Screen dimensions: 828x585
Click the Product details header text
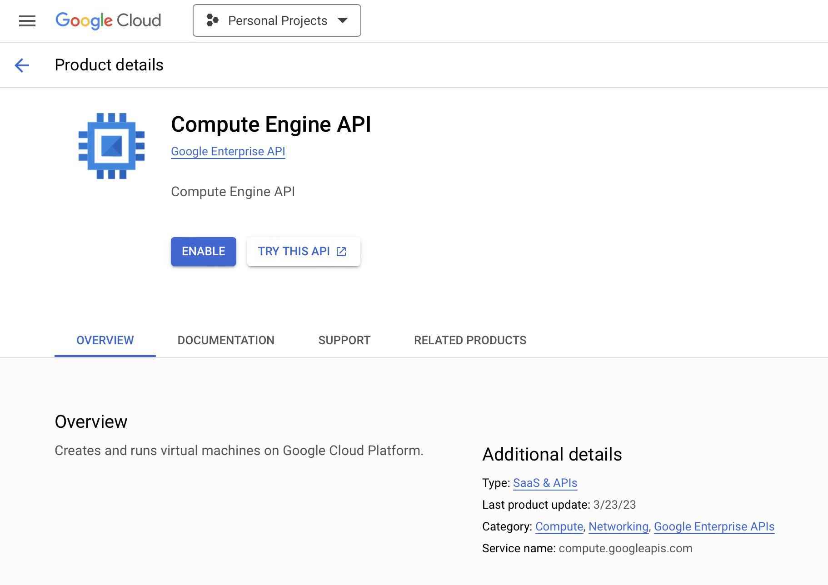(x=109, y=64)
